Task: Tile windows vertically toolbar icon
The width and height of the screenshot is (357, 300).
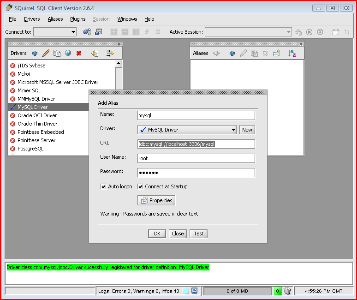Action: [136, 32]
